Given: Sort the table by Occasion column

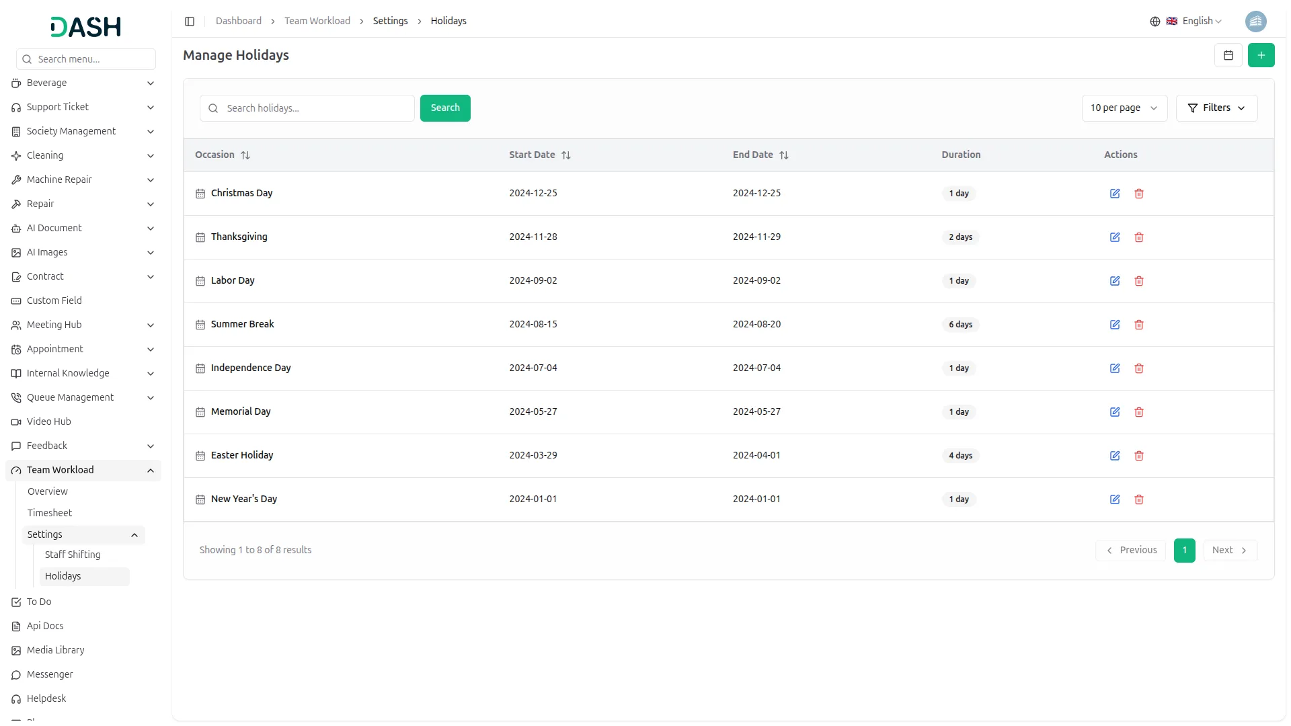Looking at the screenshot, I should tap(245, 155).
